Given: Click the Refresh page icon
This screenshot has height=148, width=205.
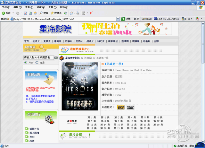Looking at the screenshot, I should tap(30, 13).
